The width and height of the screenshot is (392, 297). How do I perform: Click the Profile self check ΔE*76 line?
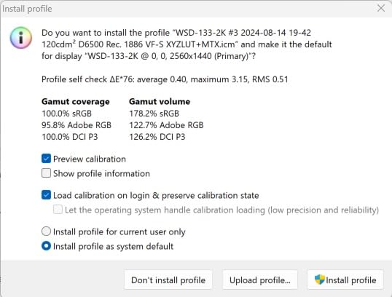tap(165, 79)
